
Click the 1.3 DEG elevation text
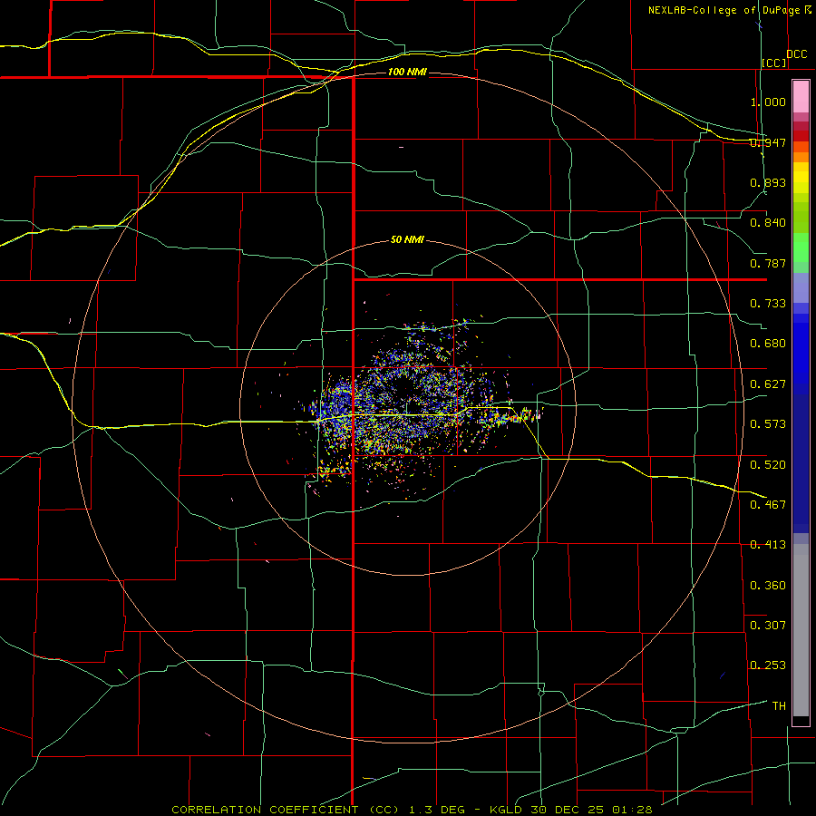click(437, 810)
